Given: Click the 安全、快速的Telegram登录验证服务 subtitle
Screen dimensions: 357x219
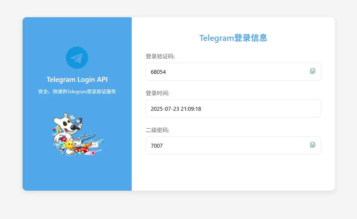Looking at the screenshot, I should coord(77,92).
